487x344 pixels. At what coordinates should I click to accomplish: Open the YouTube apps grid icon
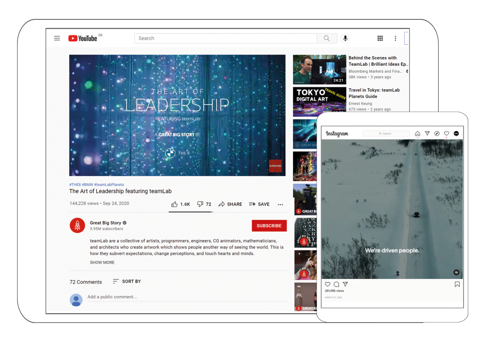pos(380,38)
